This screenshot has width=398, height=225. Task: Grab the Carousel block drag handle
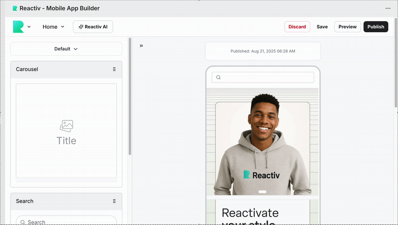coord(114,69)
